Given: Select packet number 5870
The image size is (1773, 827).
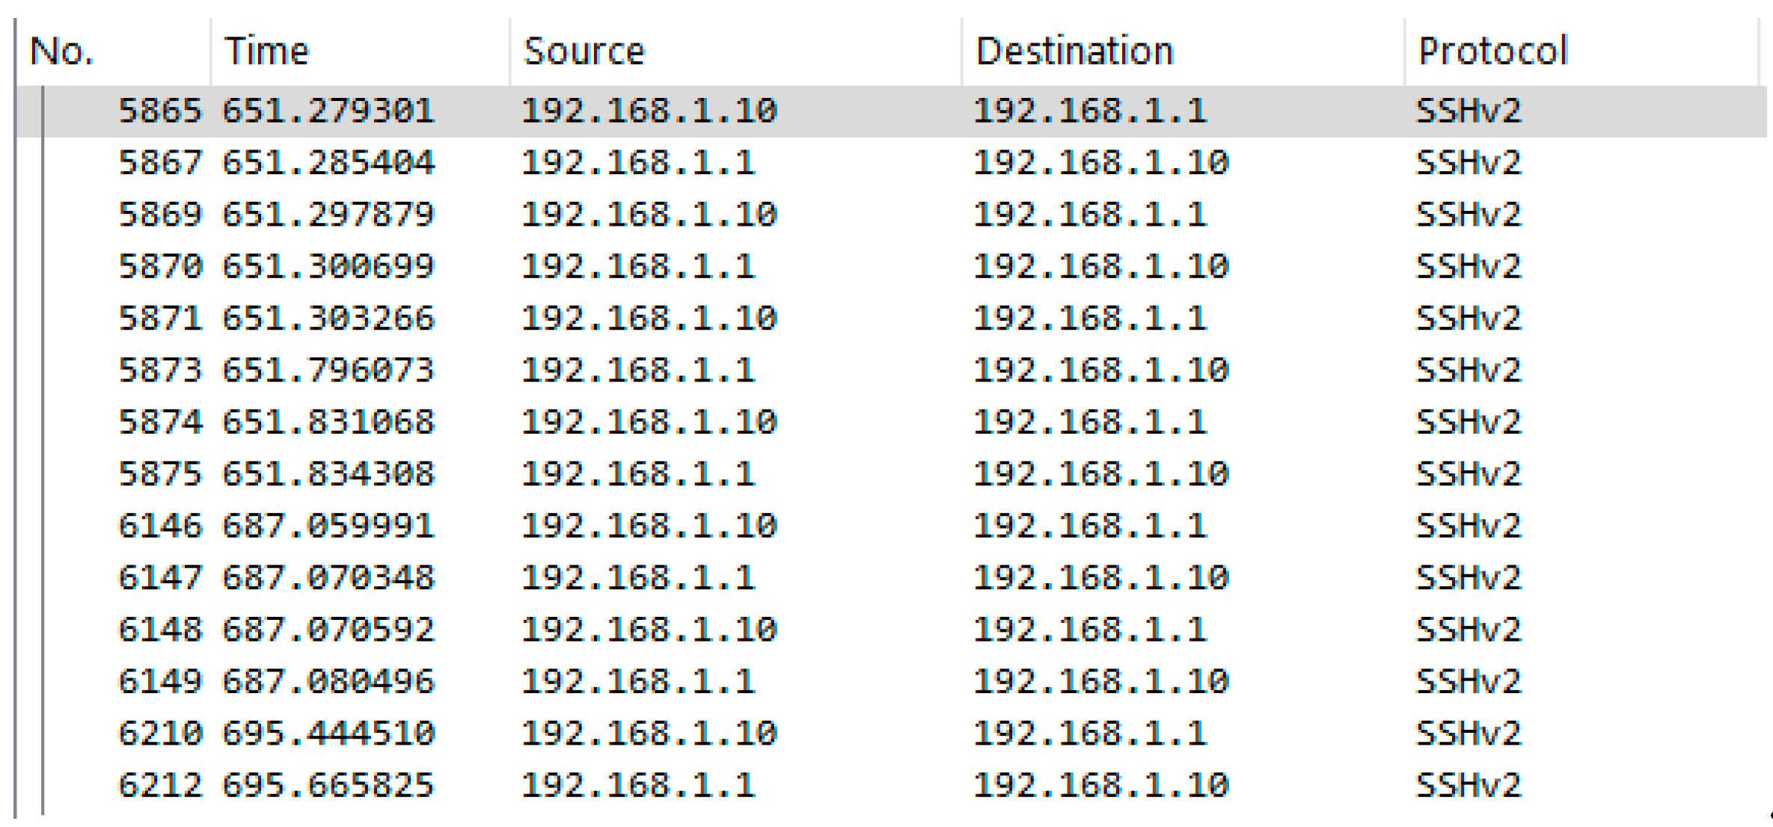Looking at the screenshot, I should 160,267.
